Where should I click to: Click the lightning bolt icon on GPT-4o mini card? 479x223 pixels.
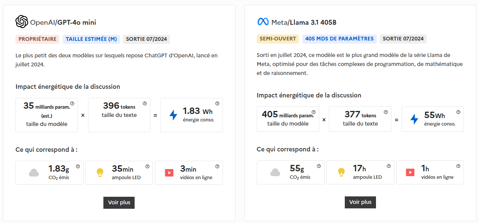173,115
